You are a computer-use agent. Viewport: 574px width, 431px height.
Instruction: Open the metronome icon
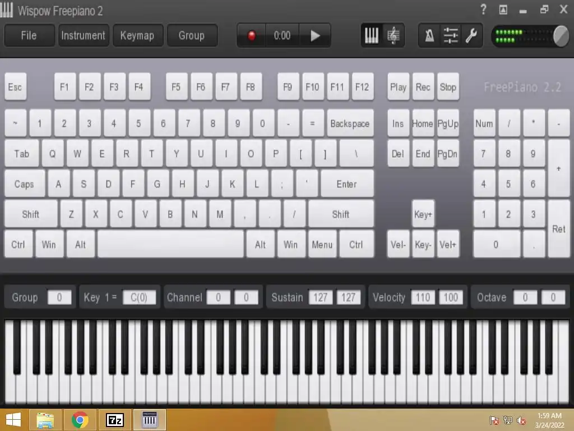(429, 35)
